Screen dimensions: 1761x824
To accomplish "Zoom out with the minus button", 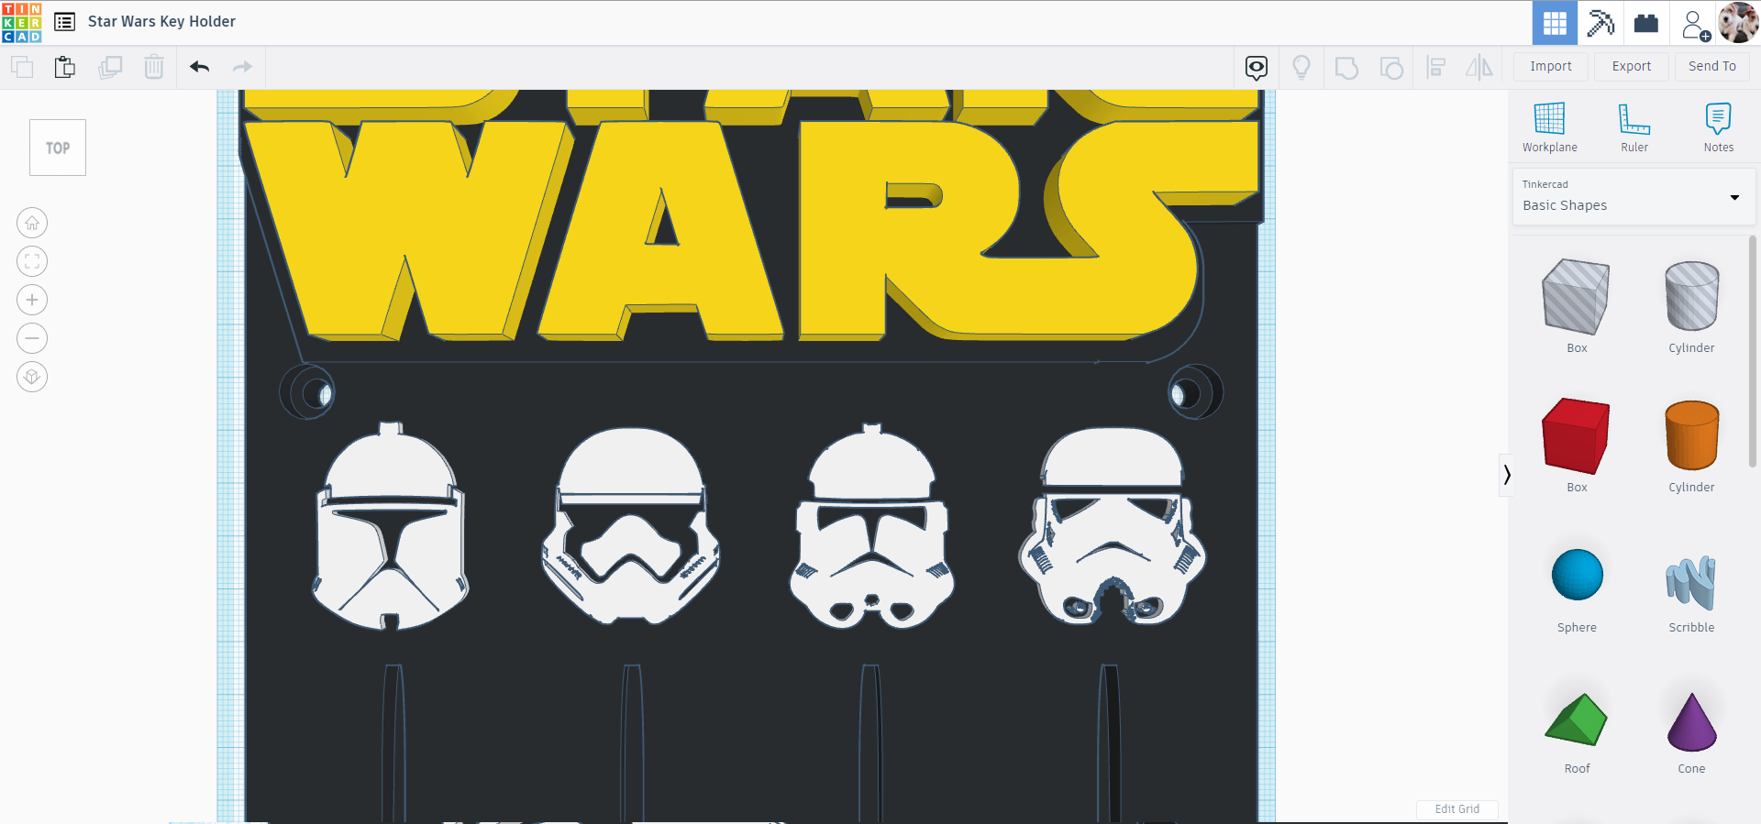I will tap(32, 338).
